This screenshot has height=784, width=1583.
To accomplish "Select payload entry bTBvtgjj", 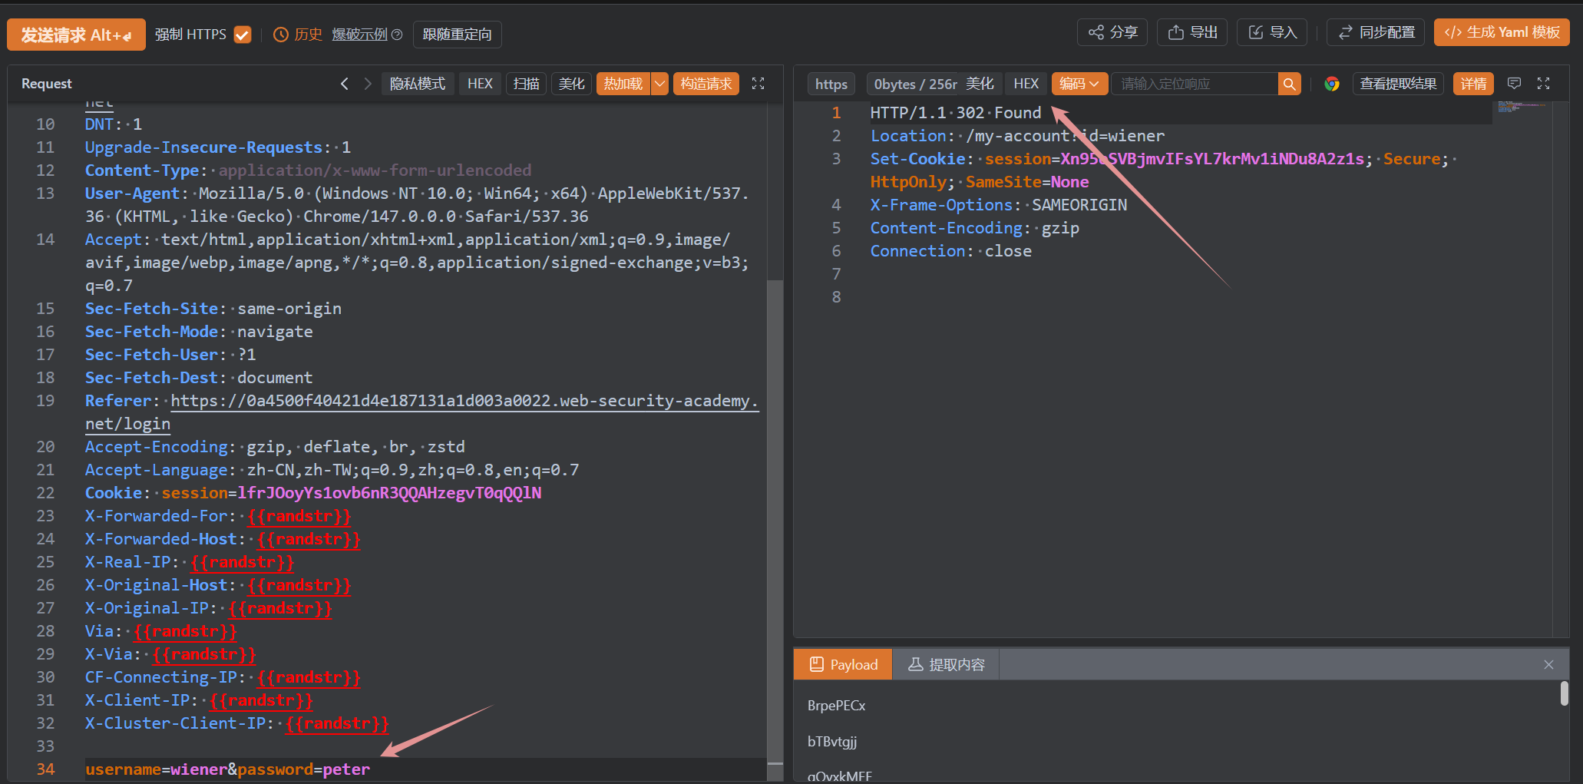I will (x=832, y=742).
